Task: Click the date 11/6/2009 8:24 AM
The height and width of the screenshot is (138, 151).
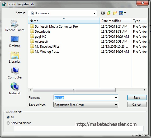Action: [x=114, y=27]
